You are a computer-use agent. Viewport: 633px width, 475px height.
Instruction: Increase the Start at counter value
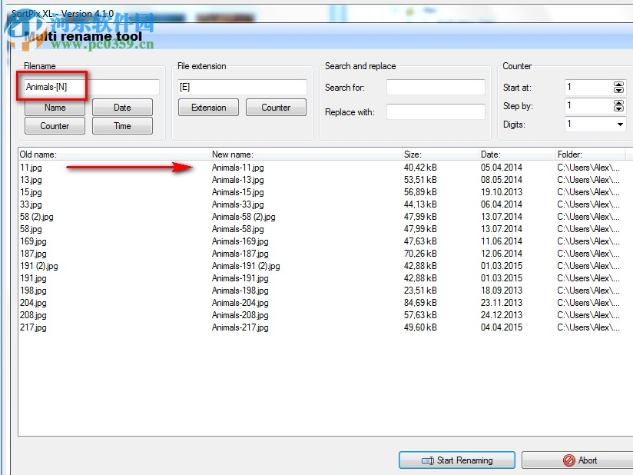618,84
